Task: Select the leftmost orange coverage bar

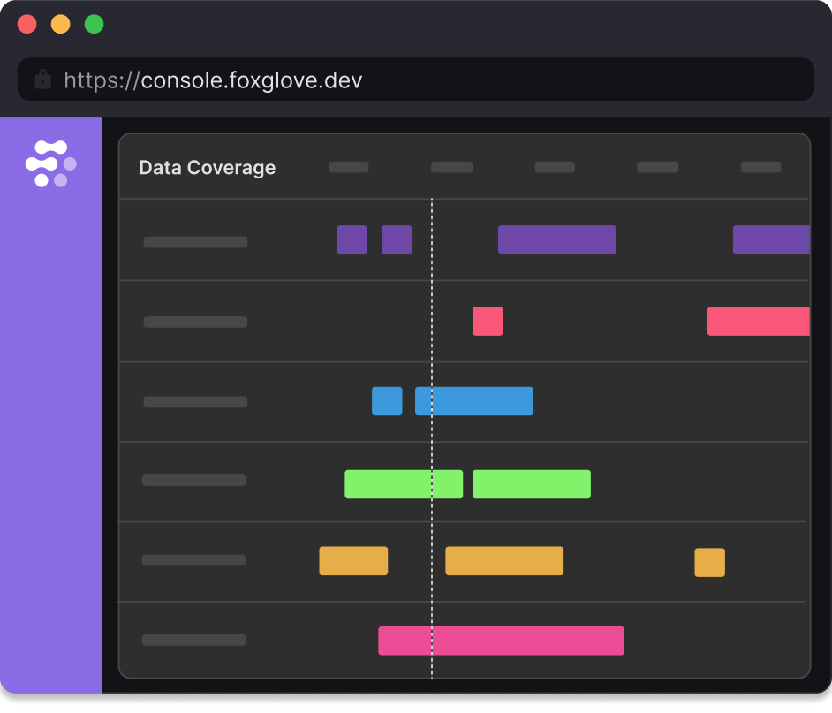Action: click(352, 560)
